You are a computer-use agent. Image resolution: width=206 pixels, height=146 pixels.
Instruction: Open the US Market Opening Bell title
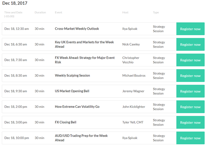72,91
